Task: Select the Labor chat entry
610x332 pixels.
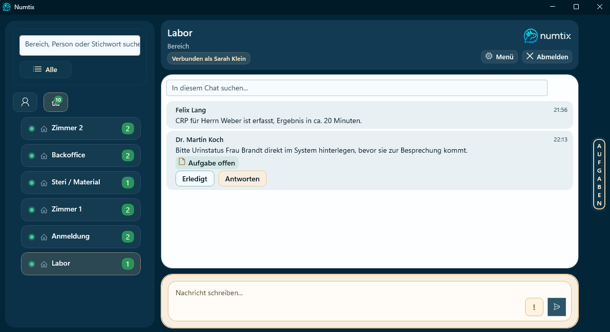Action: (80, 264)
